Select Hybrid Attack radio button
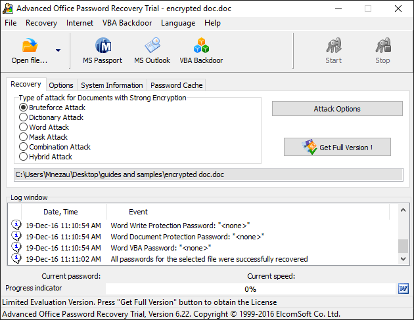 23,157
